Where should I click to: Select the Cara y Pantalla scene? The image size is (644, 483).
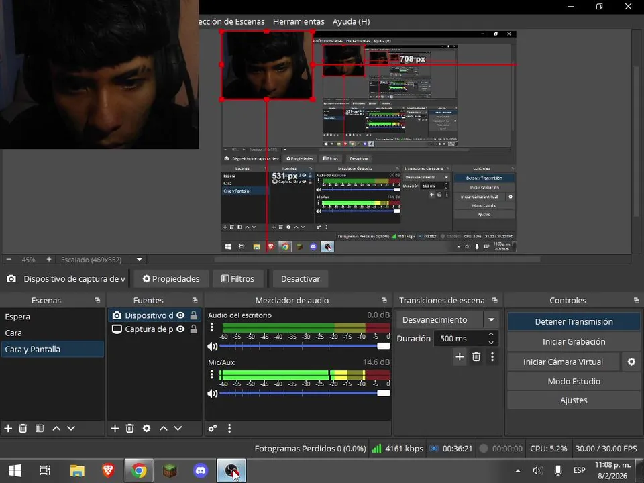(52, 349)
